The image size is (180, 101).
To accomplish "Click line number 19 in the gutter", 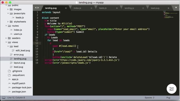I will click(37, 63).
